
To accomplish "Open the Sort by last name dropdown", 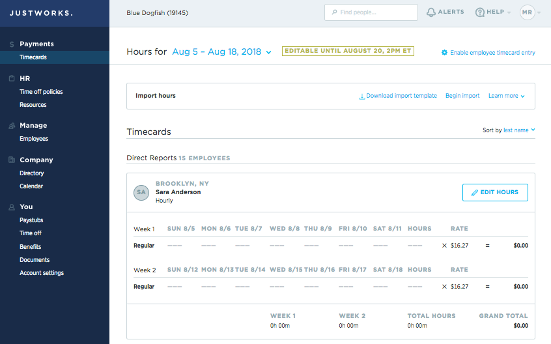I will 519,130.
